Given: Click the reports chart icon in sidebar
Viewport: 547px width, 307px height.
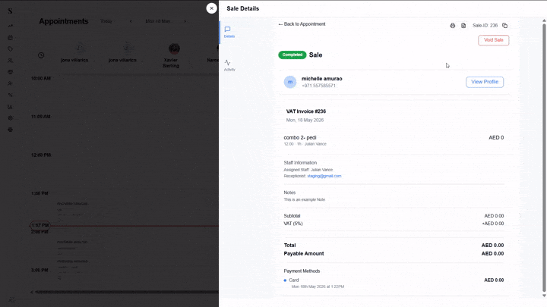Looking at the screenshot, I should (x=11, y=107).
